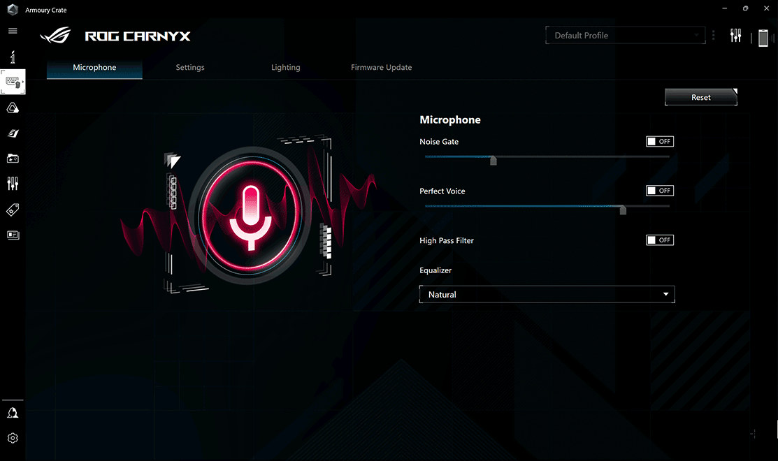Viewport: 778px width, 461px height.
Task: Open the hamburger menu in the sidebar
Action: [13, 31]
